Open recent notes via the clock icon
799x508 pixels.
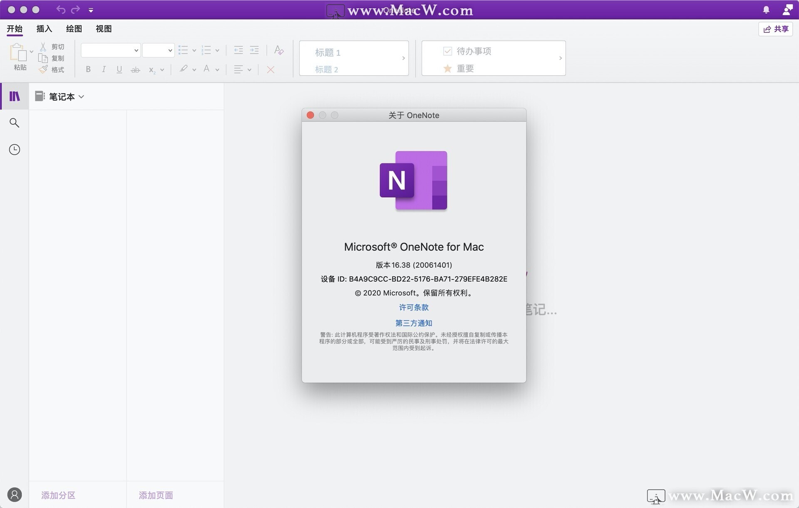[15, 149]
